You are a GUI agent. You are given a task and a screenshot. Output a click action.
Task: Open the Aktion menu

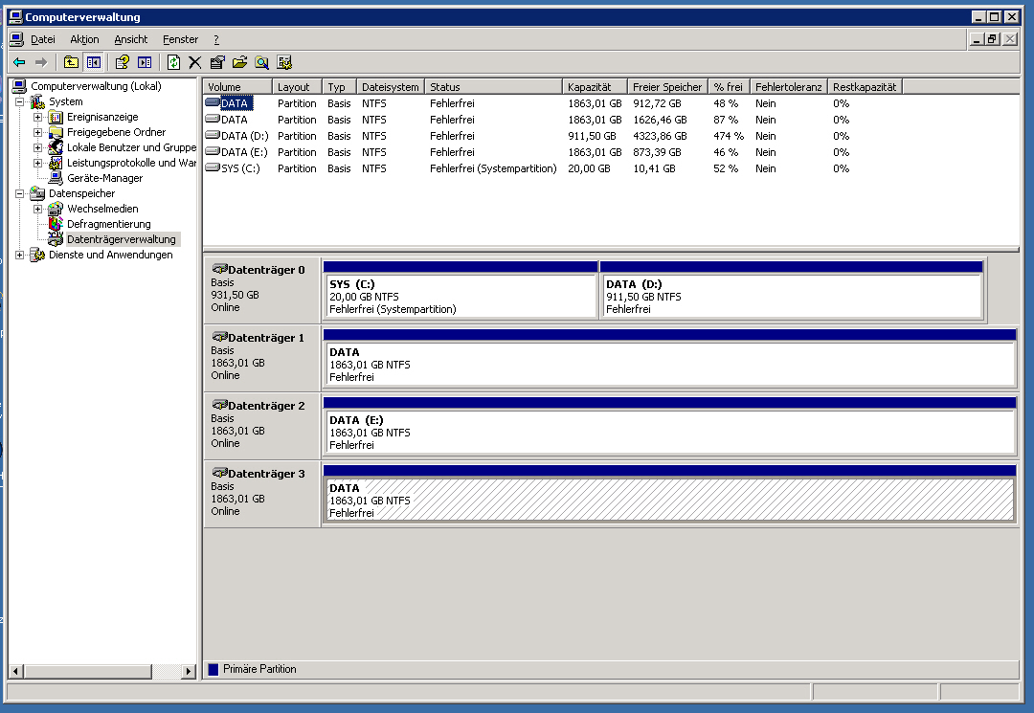click(x=84, y=39)
